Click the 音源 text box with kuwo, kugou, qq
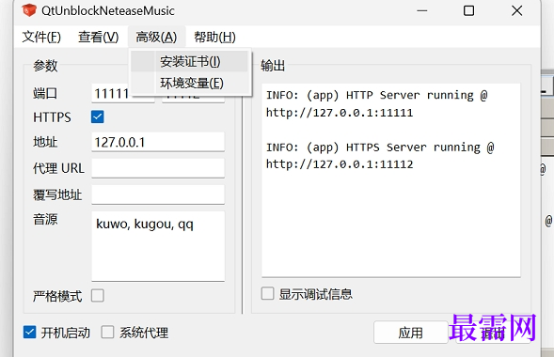 pyautogui.click(x=158, y=246)
